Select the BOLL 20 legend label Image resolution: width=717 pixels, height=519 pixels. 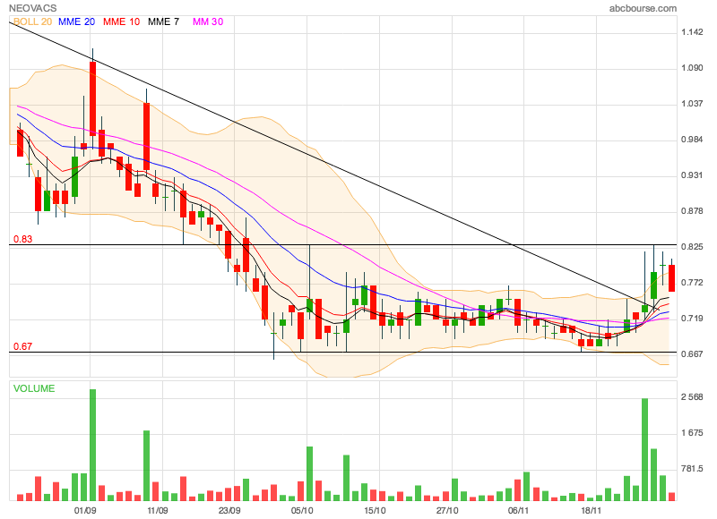(x=32, y=21)
